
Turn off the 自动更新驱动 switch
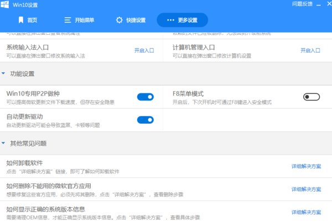(145, 120)
